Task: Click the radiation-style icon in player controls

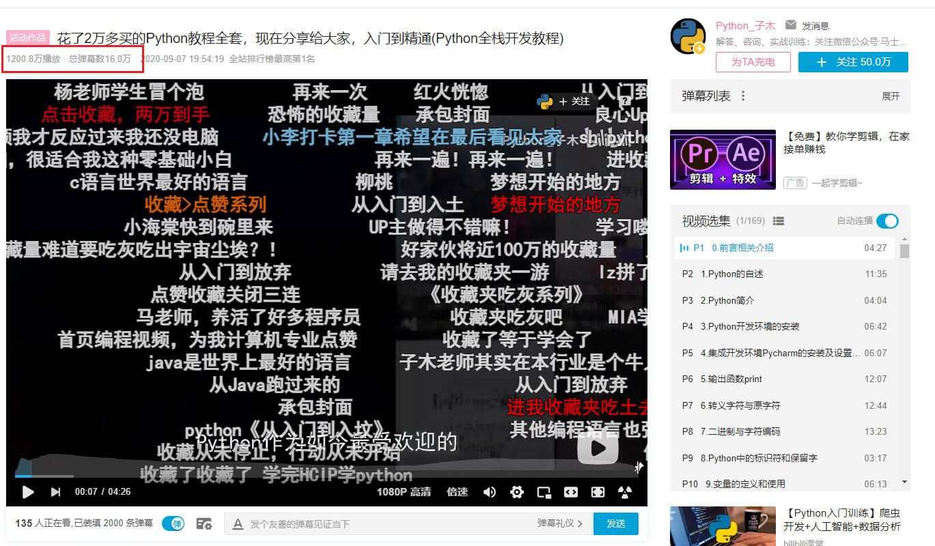Action: (624, 492)
